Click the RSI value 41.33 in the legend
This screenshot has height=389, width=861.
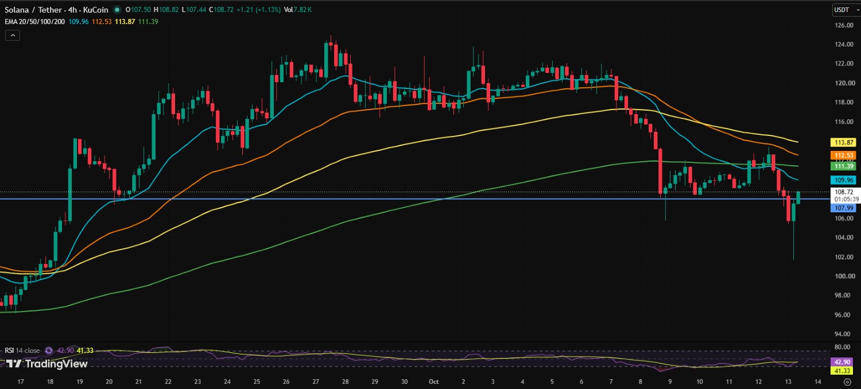[86, 350]
